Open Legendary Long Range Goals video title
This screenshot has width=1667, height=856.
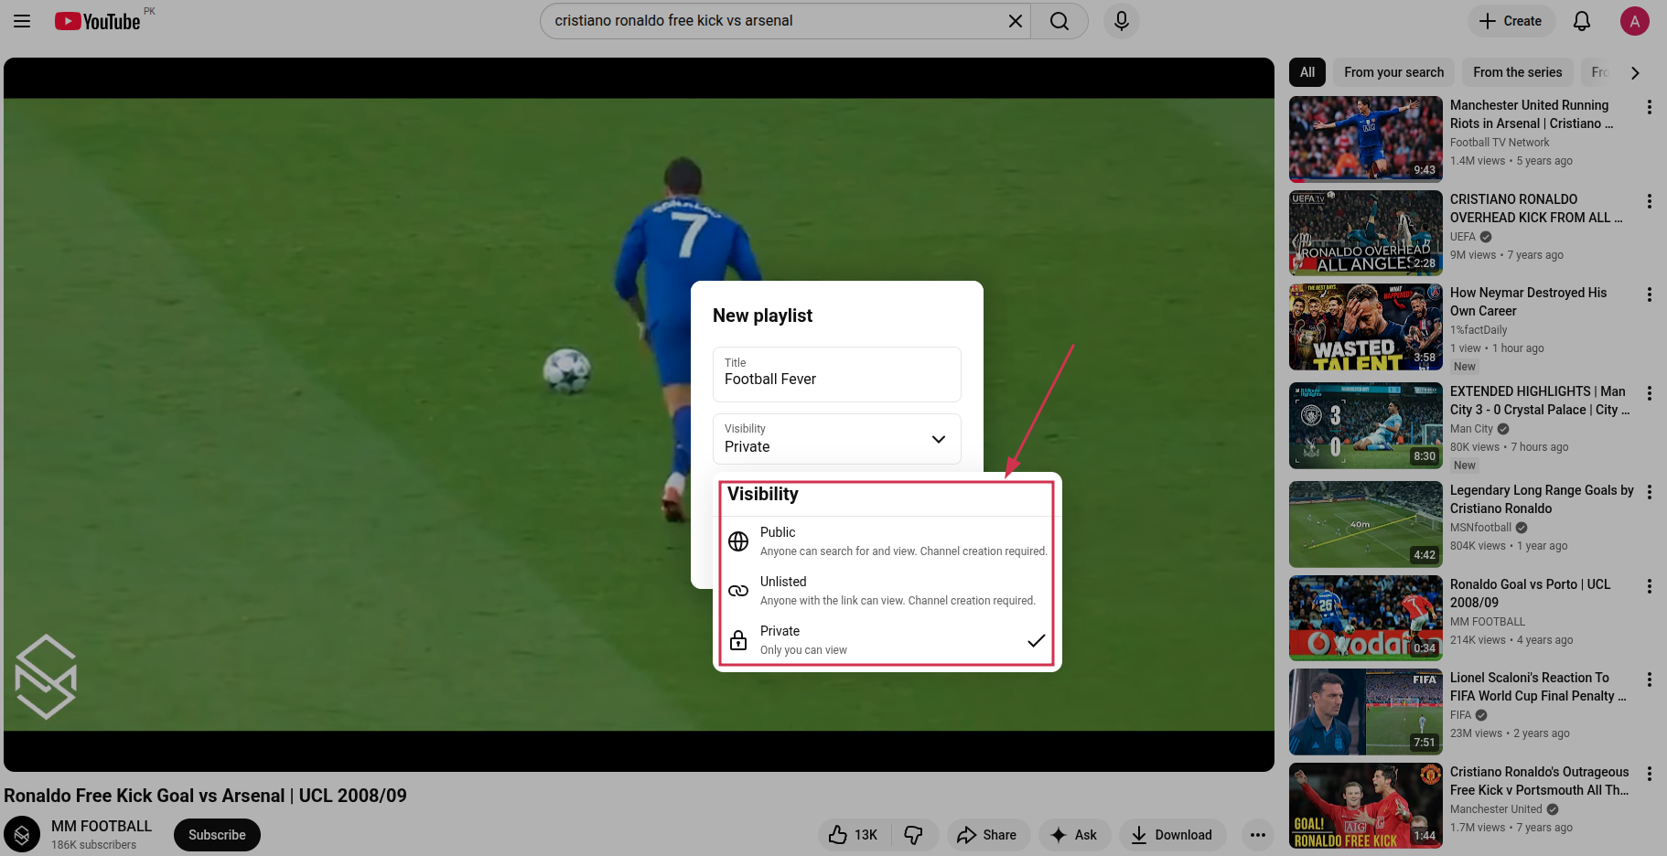pos(1542,499)
